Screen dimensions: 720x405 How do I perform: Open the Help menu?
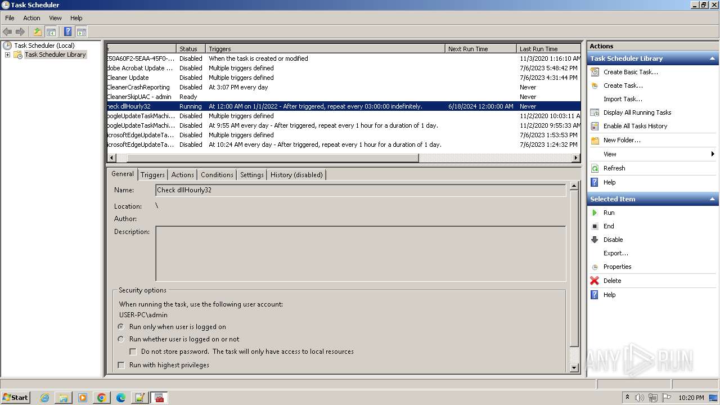[x=76, y=18]
